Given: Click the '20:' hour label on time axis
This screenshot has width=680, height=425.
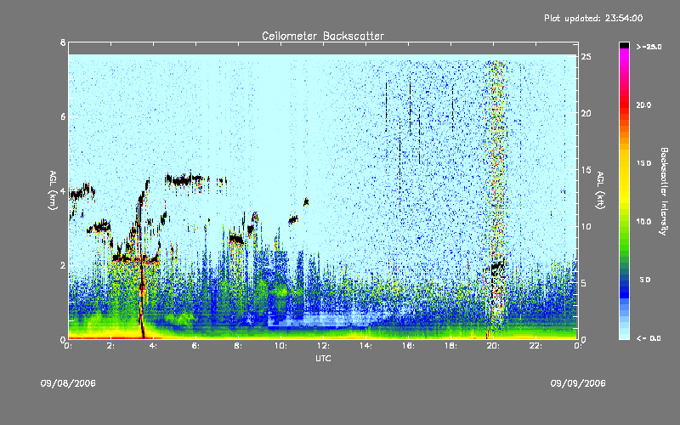Looking at the screenshot, I should (493, 346).
